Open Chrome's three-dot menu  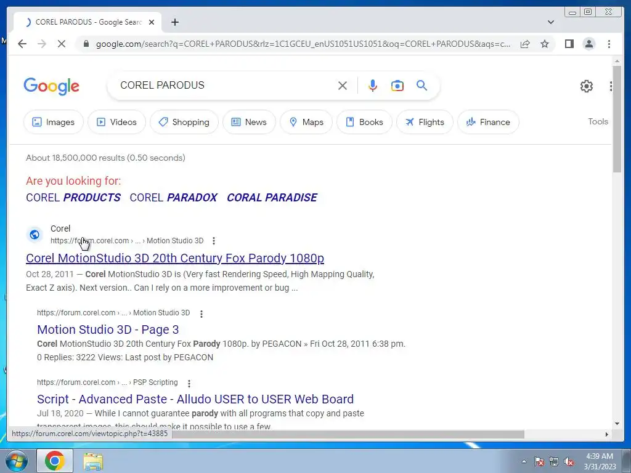[x=609, y=44]
